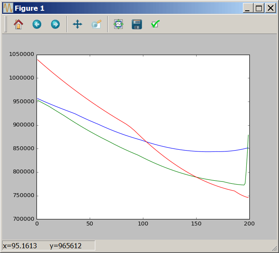The image size is (279, 253).
Task: Close the Figure 1 window
Action: (x=270, y=8)
